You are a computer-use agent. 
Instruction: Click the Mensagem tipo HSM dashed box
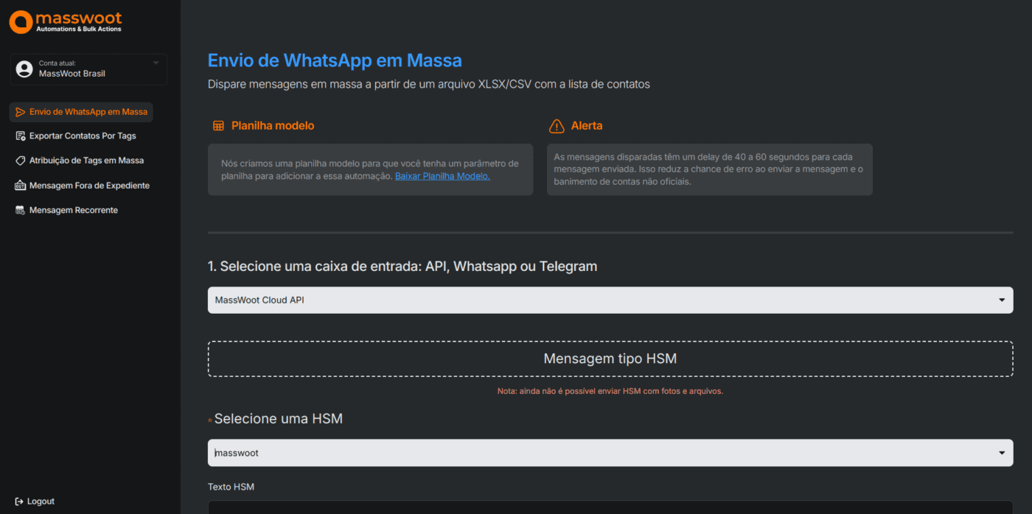(x=610, y=359)
